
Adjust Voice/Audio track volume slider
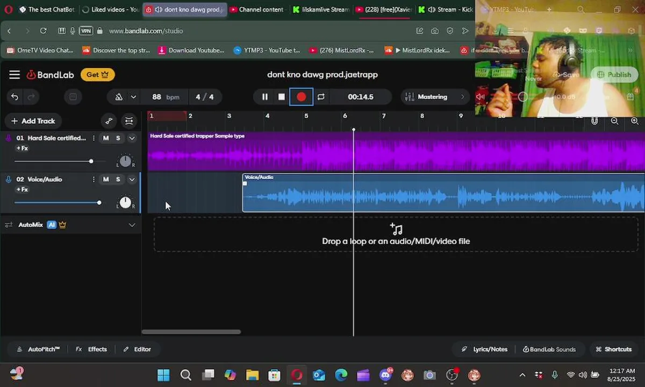coord(58,203)
